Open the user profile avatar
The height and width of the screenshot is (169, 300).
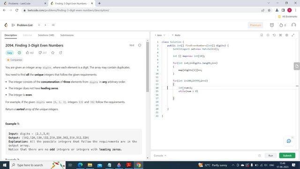[294, 25]
